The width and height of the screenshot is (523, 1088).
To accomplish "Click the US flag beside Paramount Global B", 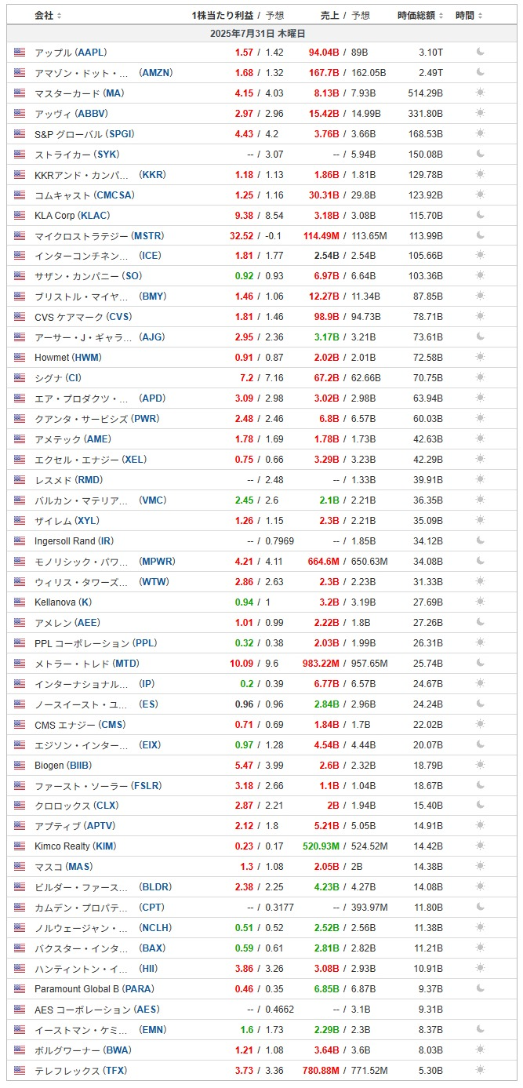I will click(20, 988).
